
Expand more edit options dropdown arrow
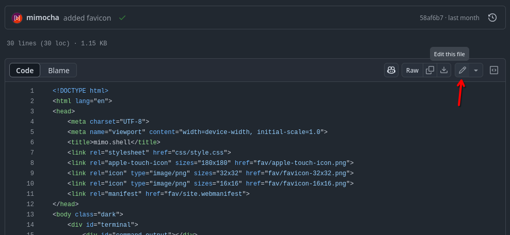tap(476, 70)
